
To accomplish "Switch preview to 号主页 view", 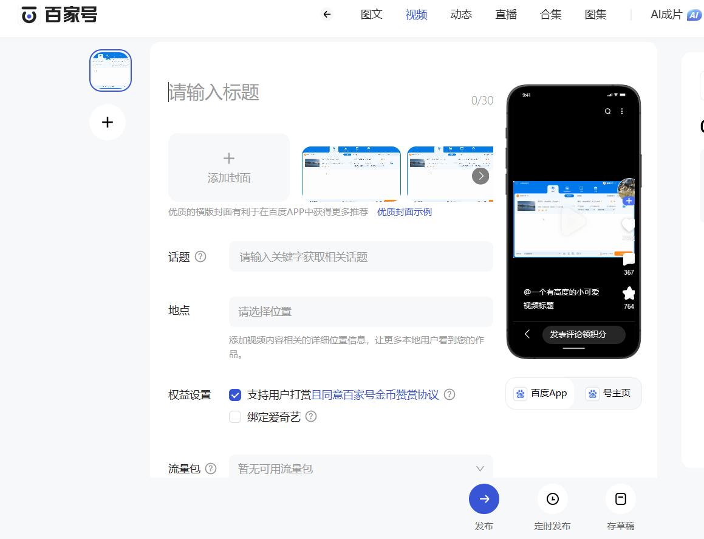I will (609, 393).
